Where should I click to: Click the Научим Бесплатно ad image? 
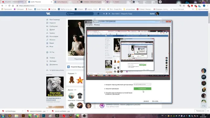pyautogui.click(x=55, y=87)
